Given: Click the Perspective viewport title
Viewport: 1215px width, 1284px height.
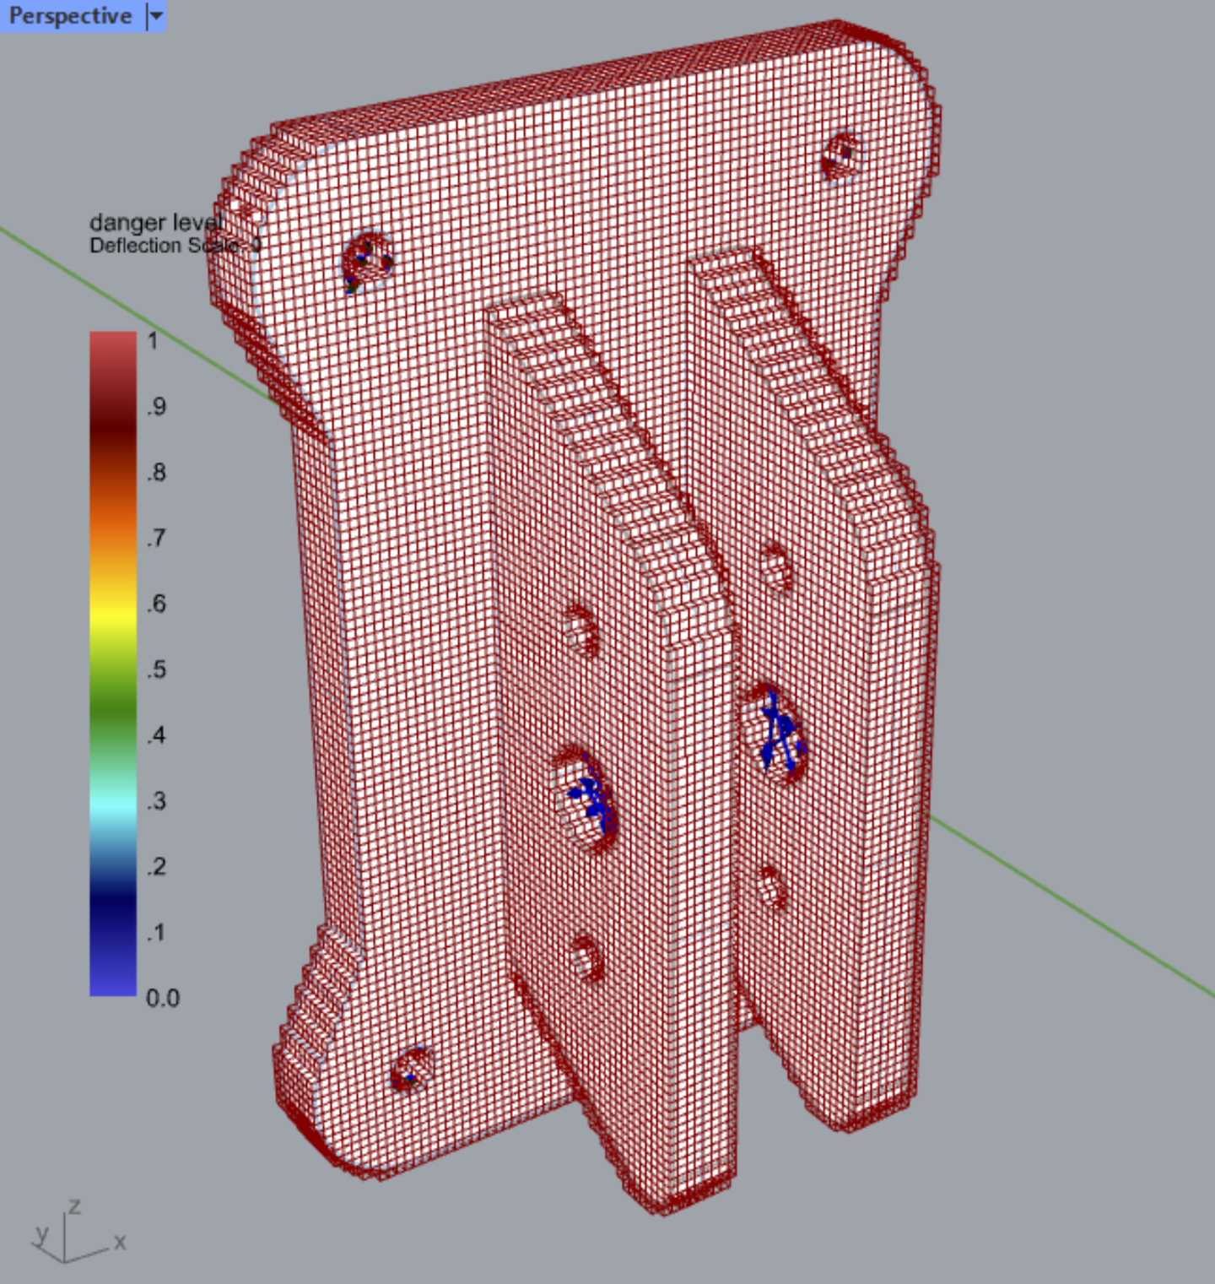Looking at the screenshot, I should (70, 16).
